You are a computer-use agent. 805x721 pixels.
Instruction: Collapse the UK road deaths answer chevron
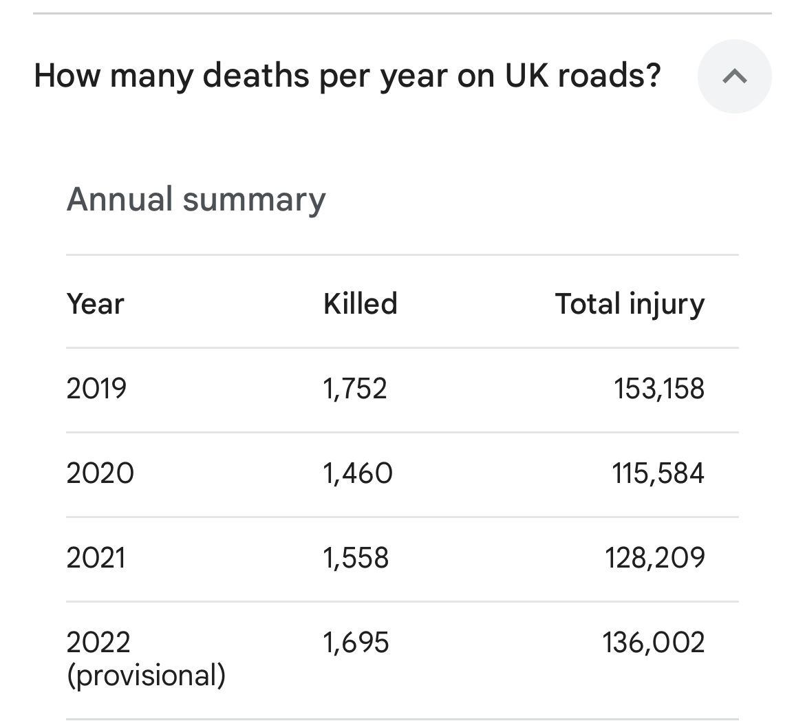coord(734,76)
